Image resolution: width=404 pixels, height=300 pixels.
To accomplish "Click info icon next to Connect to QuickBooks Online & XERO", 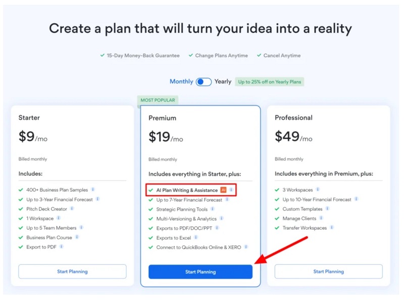I will click(x=246, y=247).
